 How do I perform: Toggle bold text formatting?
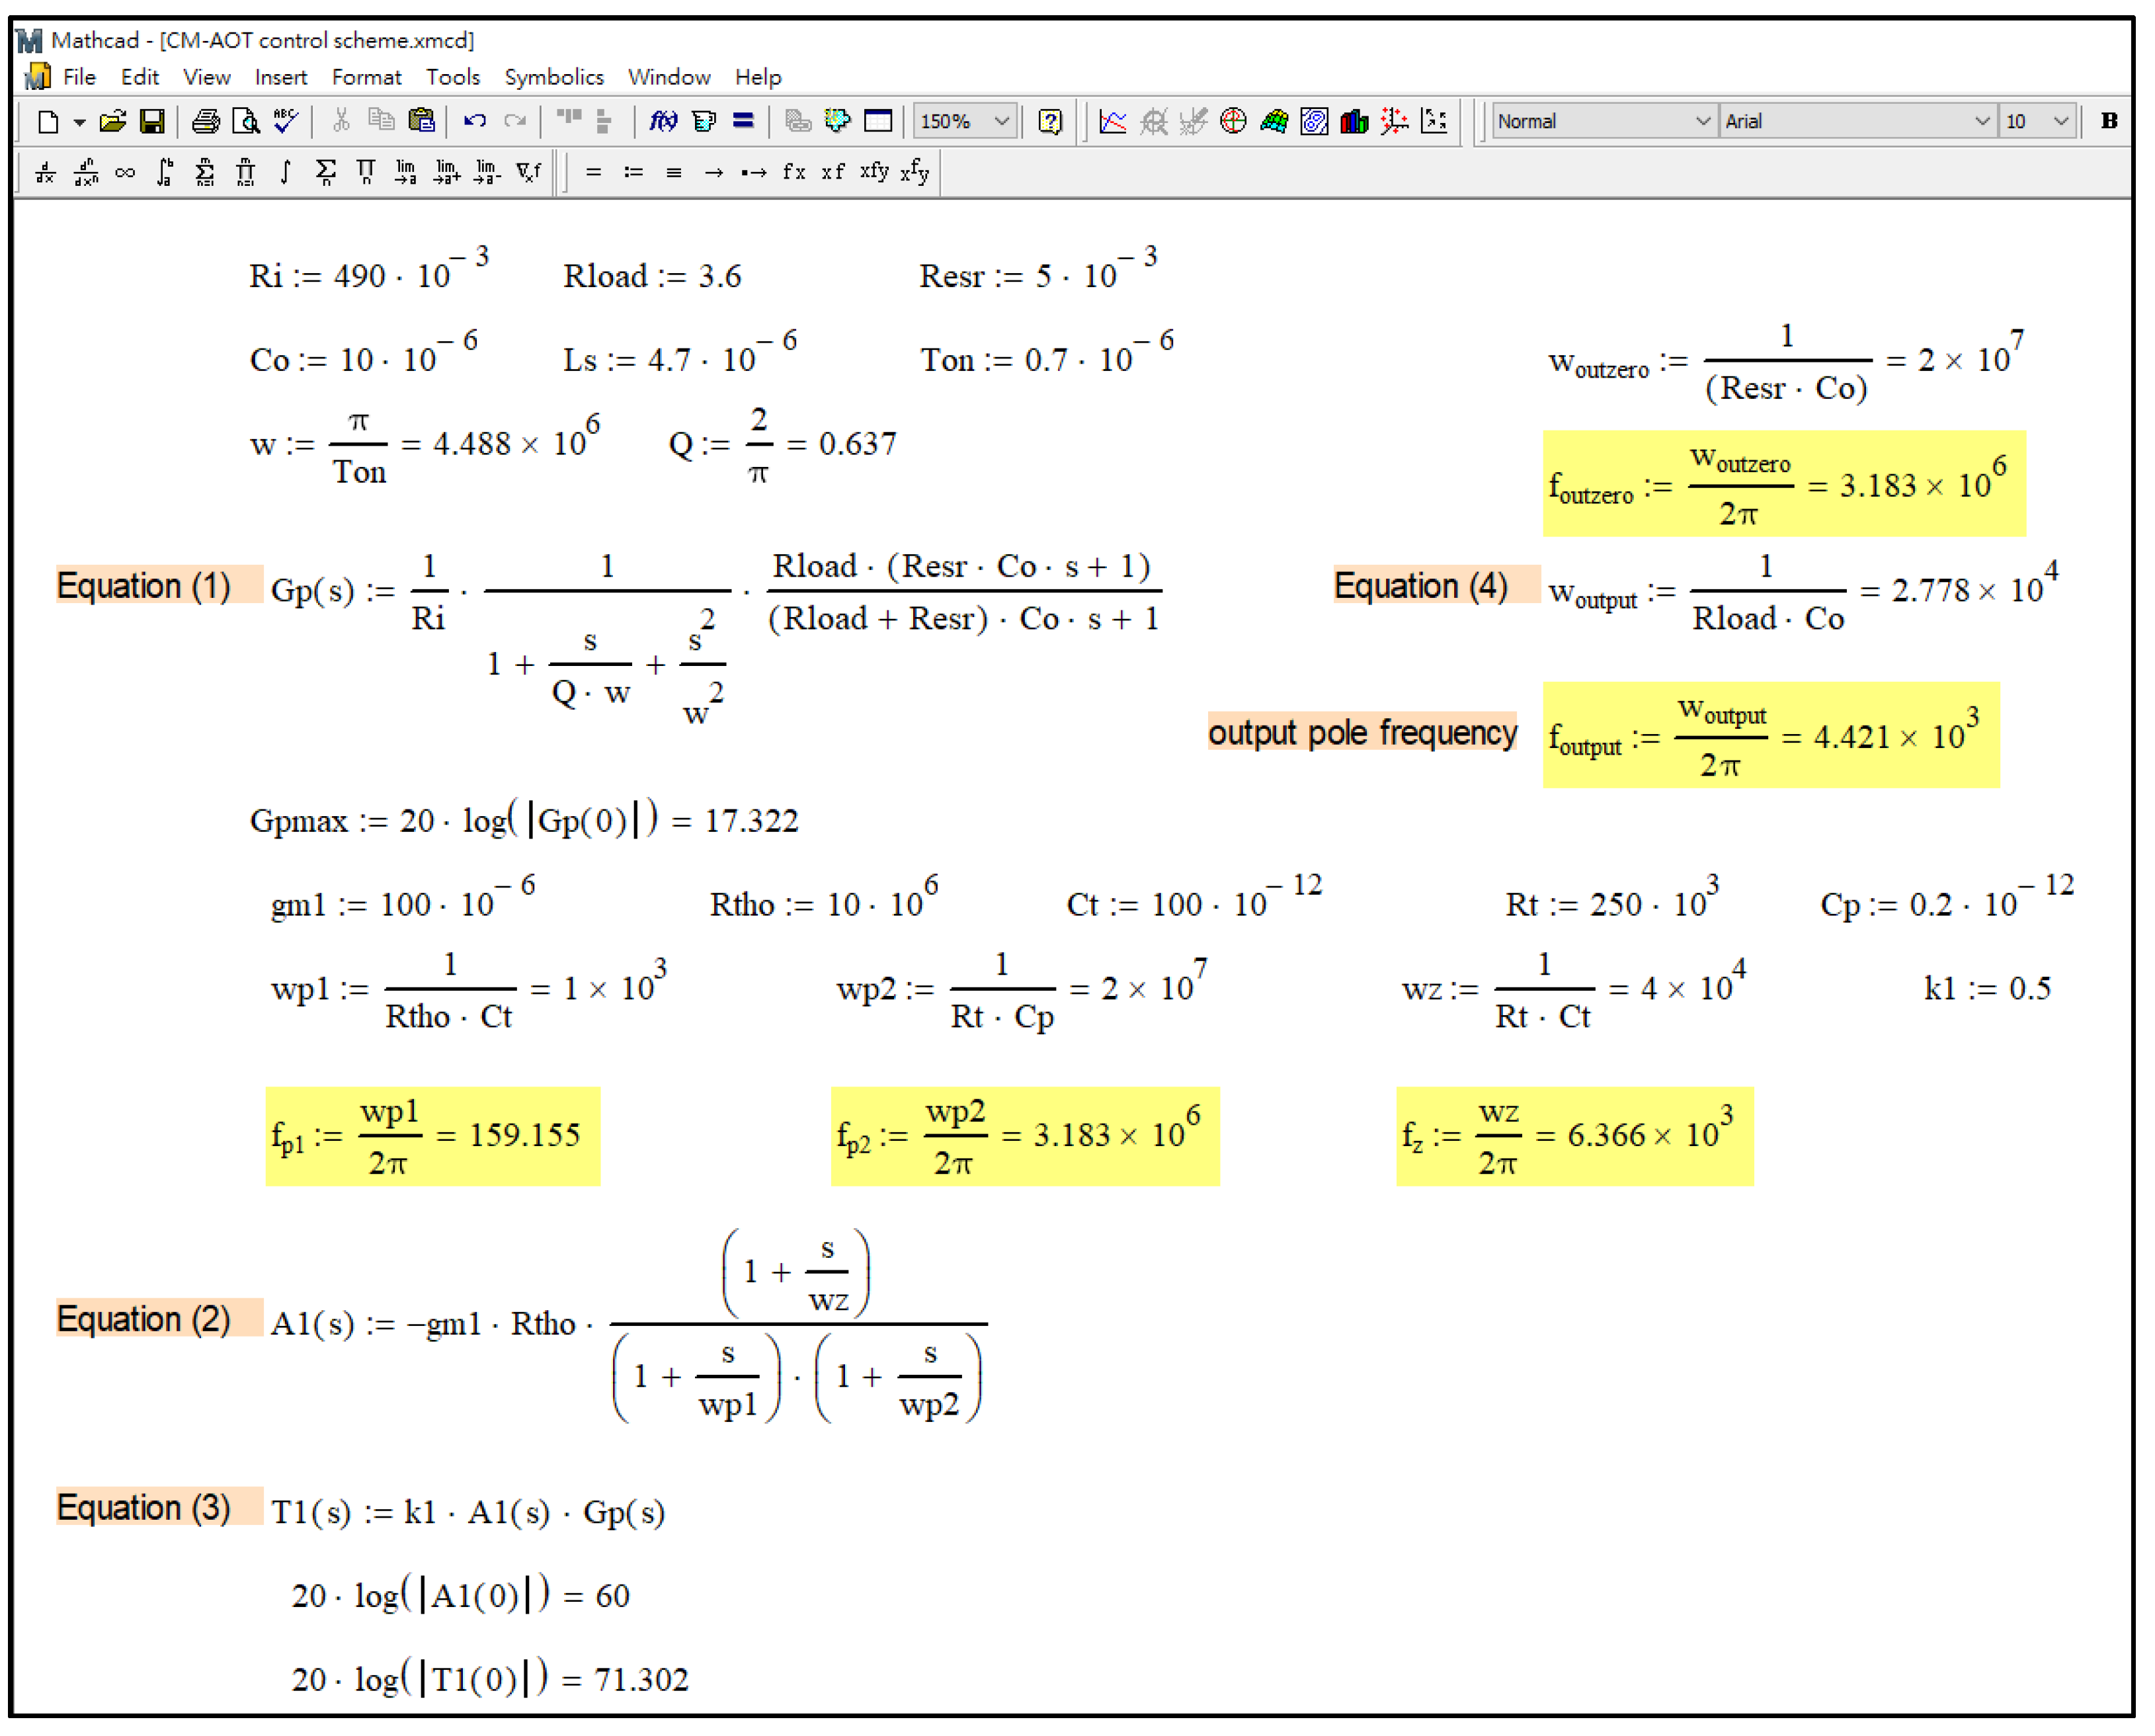[x=2109, y=121]
